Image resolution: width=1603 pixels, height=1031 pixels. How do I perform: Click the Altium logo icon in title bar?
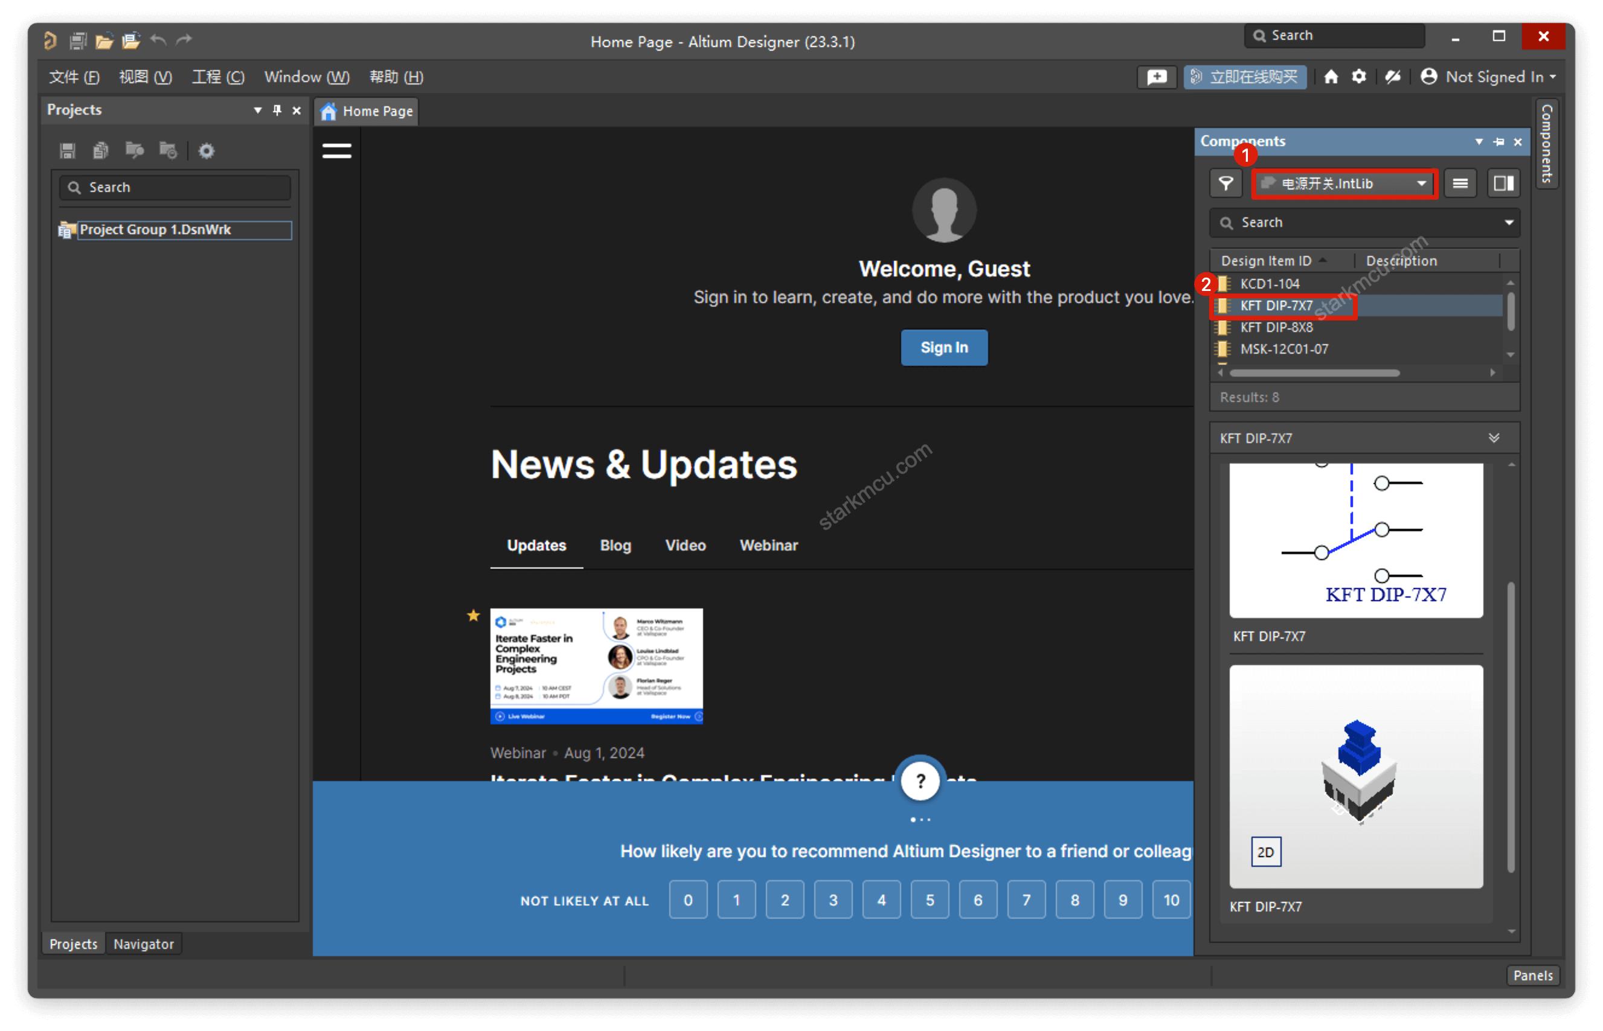(50, 40)
